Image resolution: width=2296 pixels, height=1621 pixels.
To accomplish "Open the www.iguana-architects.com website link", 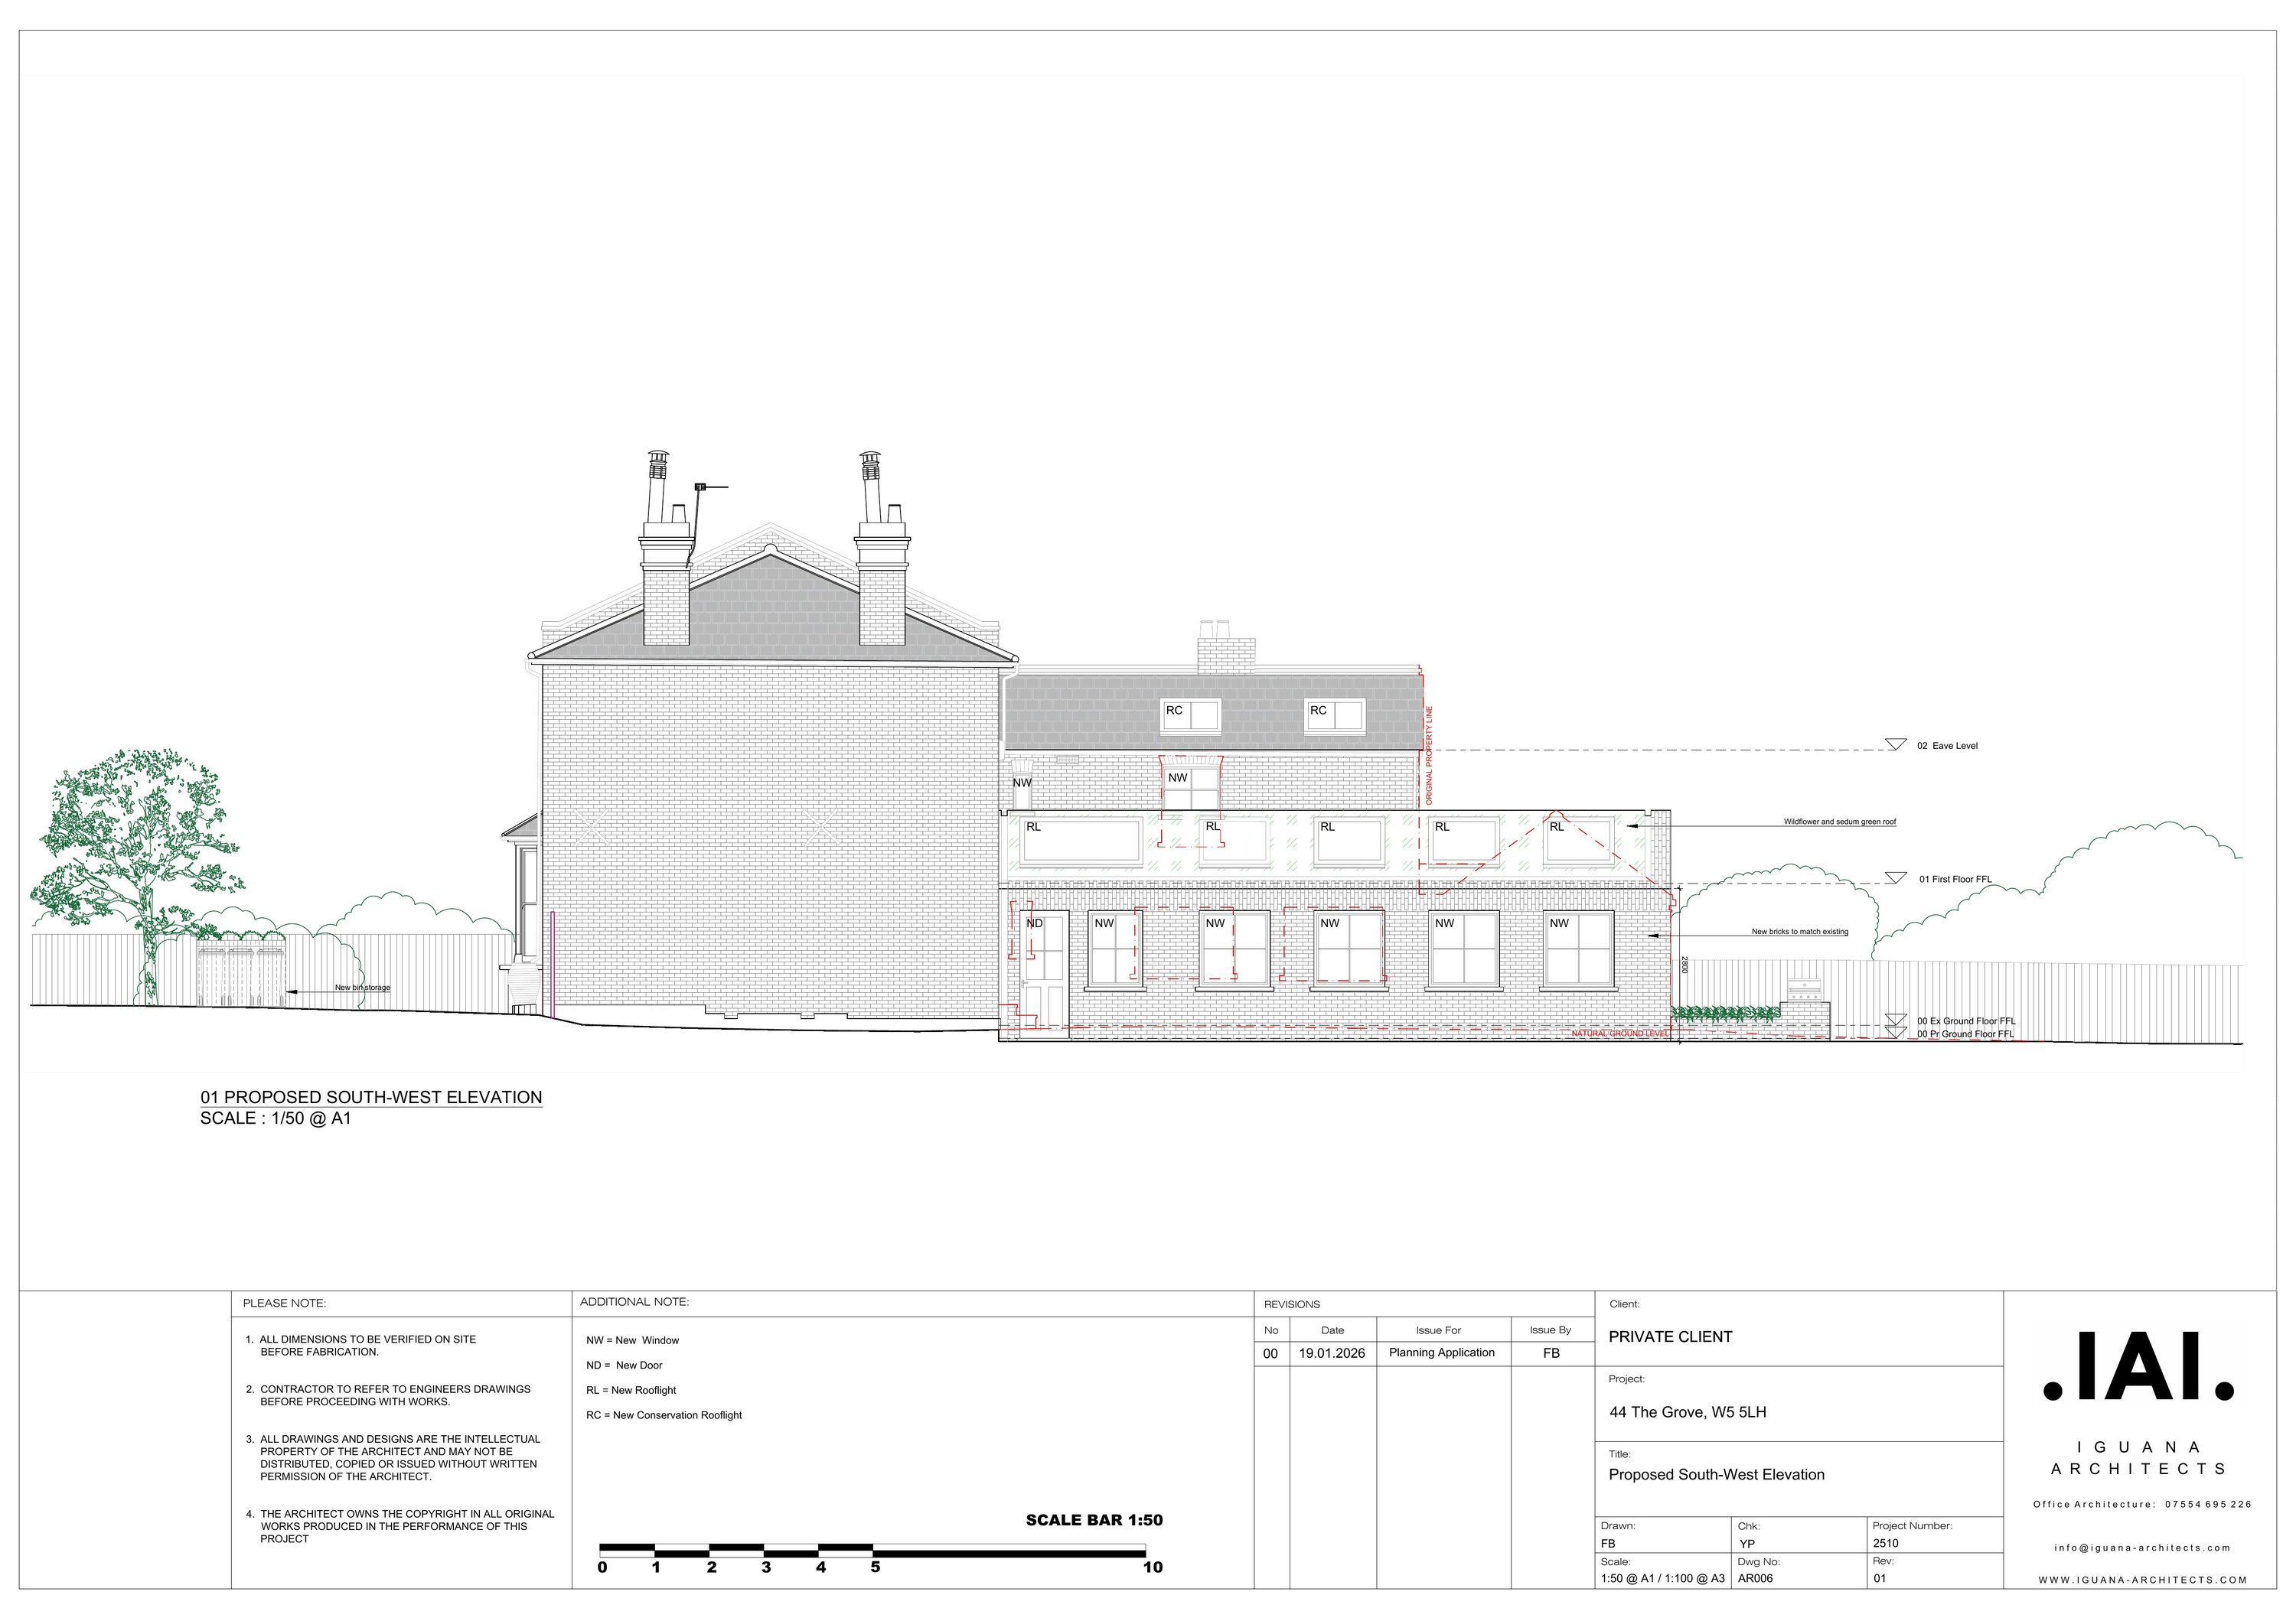I will pos(2142,1580).
